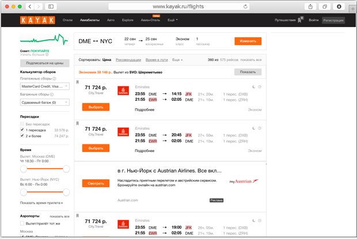
Task: Reload the page with refresh icon
Action: click(x=245, y=6)
